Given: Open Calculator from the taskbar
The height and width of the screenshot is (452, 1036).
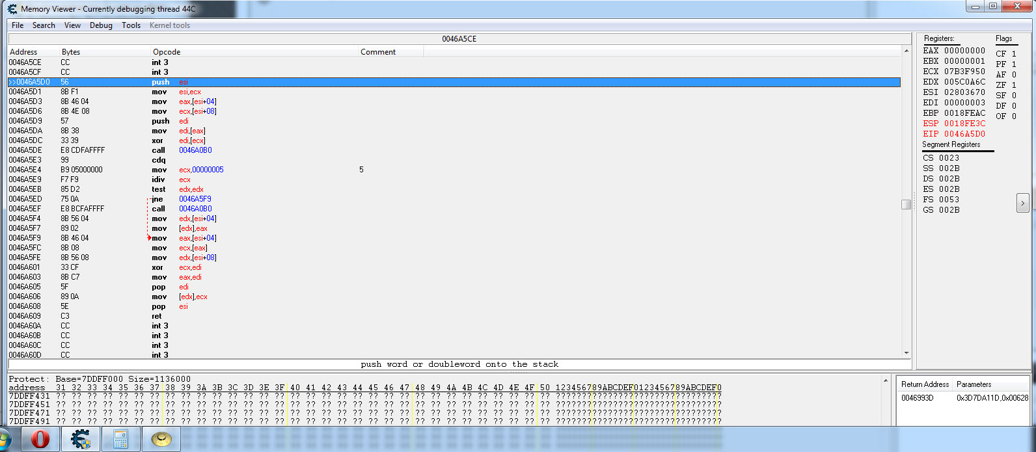Looking at the screenshot, I should pyautogui.click(x=120, y=440).
